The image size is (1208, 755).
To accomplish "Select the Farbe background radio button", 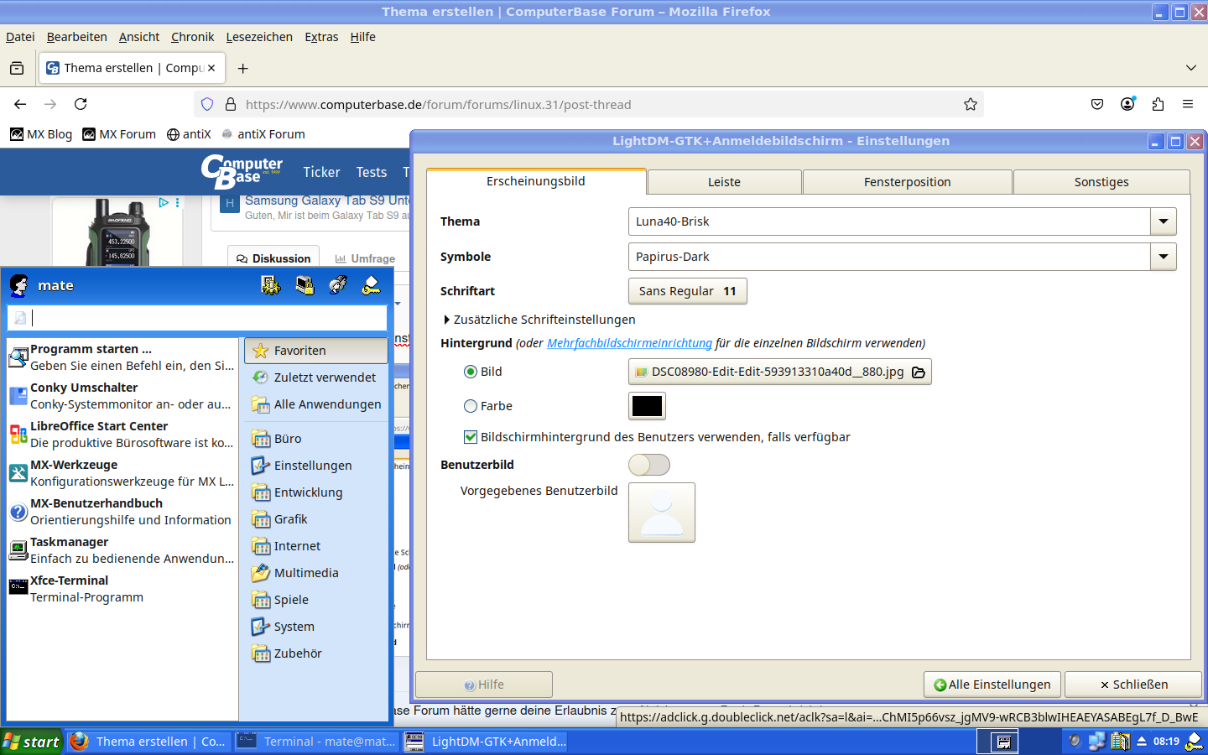I will [471, 406].
